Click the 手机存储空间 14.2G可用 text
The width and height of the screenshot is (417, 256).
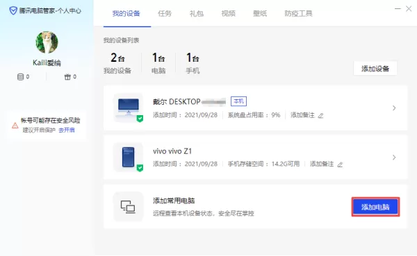click(263, 164)
